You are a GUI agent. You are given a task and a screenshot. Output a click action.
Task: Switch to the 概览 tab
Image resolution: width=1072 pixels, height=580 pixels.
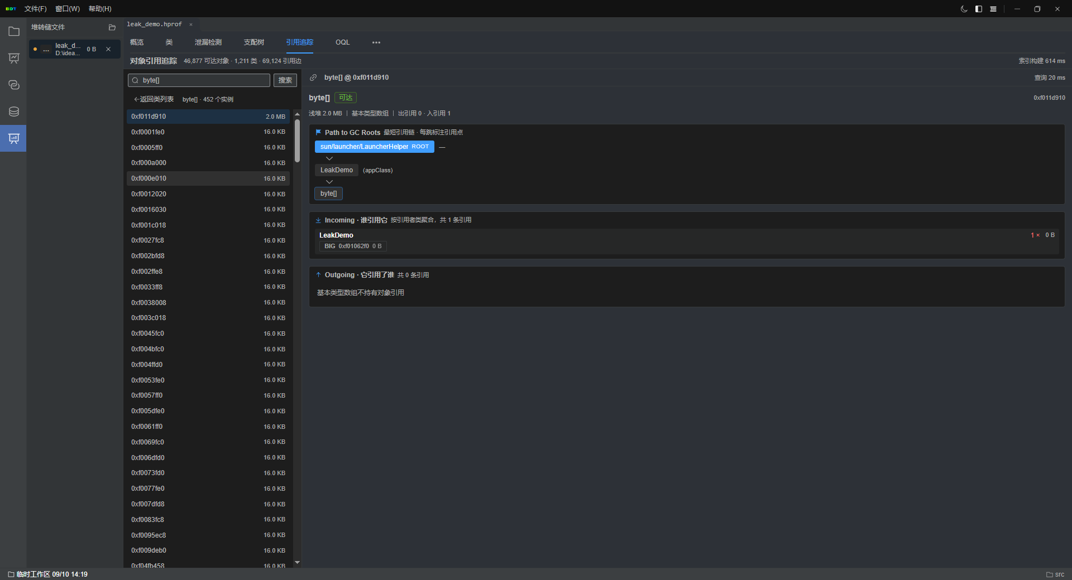point(137,42)
